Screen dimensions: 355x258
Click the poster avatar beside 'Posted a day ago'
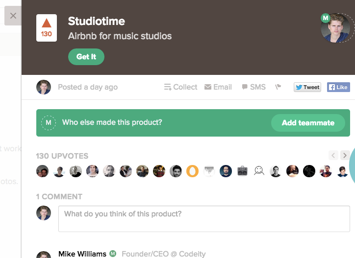(x=44, y=87)
